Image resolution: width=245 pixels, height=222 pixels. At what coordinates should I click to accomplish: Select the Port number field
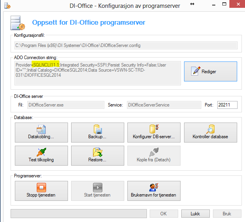pyautogui.click(x=227, y=105)
